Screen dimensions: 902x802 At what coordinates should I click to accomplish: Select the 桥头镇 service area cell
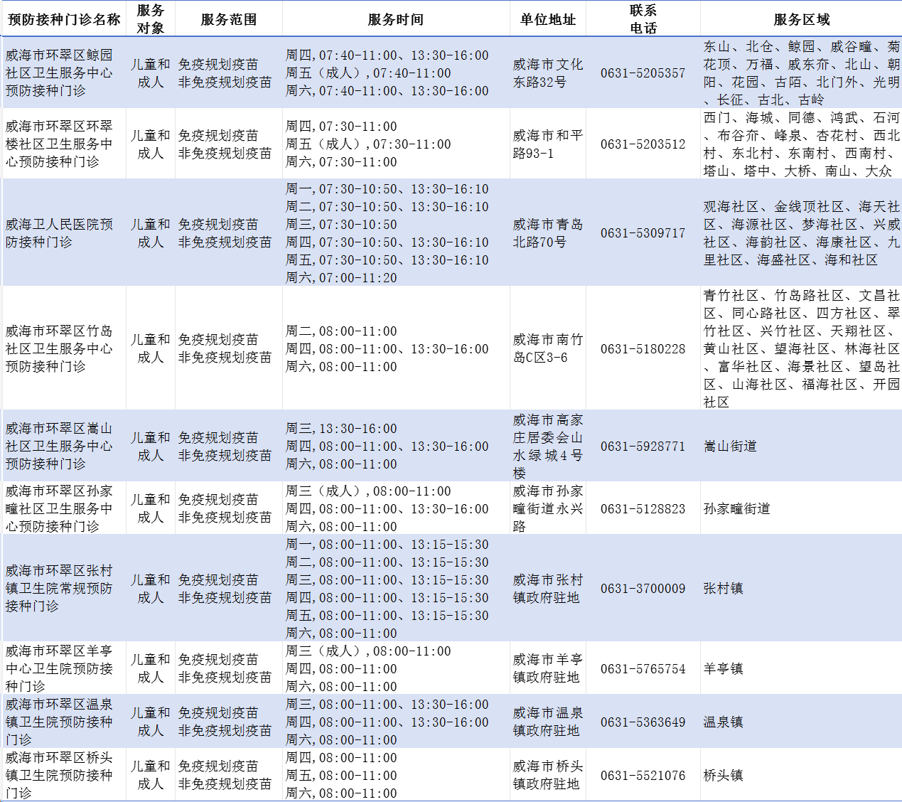[x=801, y=775]
